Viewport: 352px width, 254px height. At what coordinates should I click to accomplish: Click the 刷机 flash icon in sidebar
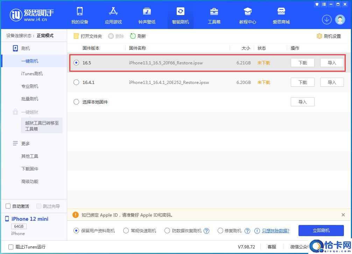15,48
